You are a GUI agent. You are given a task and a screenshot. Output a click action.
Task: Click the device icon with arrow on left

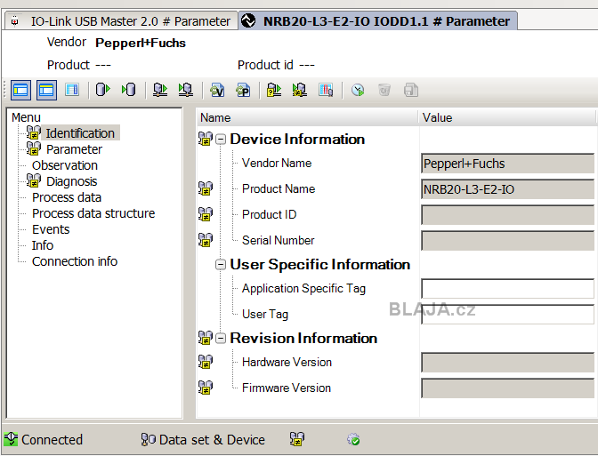(186, 90)
